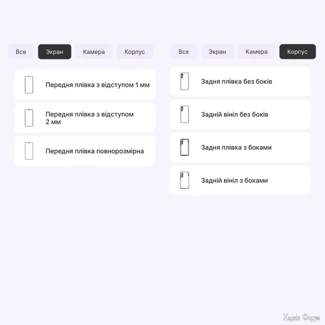Switch to left Камера tab
Viewport: 325px width, 325px height.
coord(94,52)
